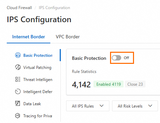Click chevron arrow in All IPS Rules
160x123 pixels.
pos(102,106)
